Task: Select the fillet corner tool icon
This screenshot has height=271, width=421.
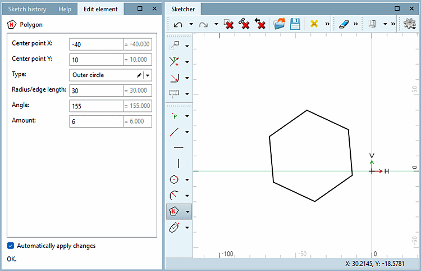Action: click(174, 78)
